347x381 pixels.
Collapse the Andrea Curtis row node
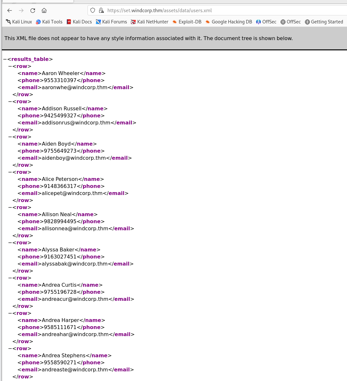[x=10, y=278]
